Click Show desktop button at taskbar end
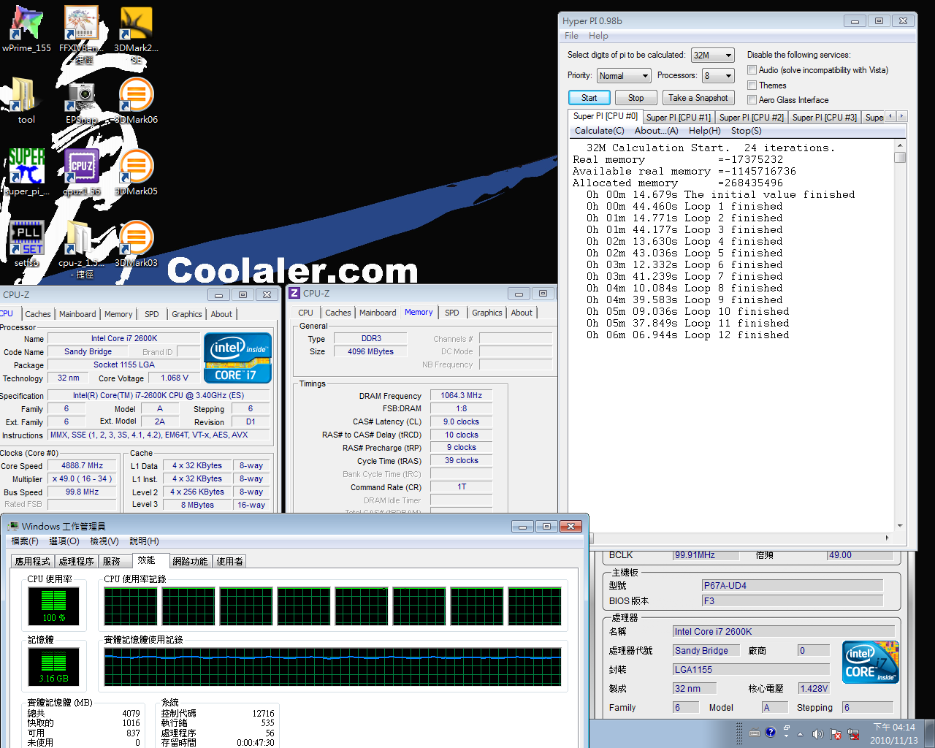Screen dimensions: 935x748 point(930,733)
